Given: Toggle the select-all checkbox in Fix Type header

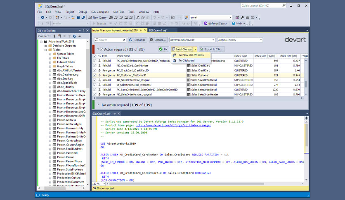Looking at the screenshot, I should click(x=95, y=56).
